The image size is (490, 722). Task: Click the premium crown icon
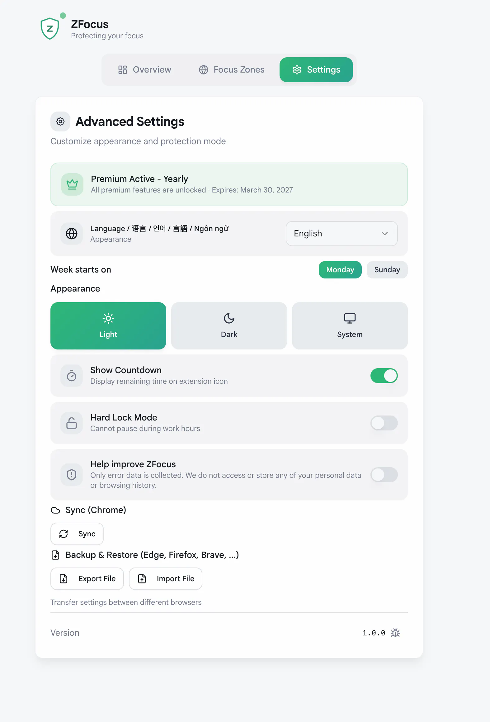coord(72,184)
